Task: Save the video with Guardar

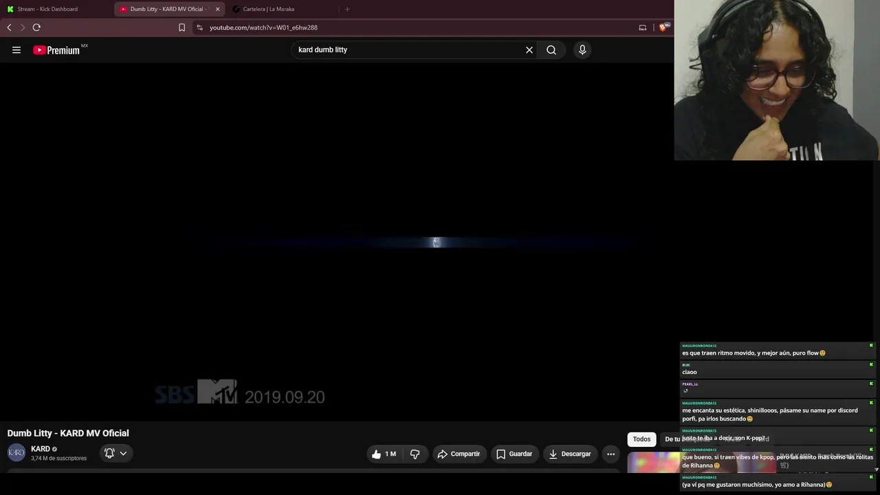Action: 514,454
